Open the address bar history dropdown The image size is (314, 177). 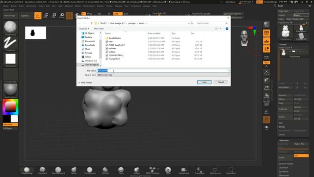coord(188,23)
